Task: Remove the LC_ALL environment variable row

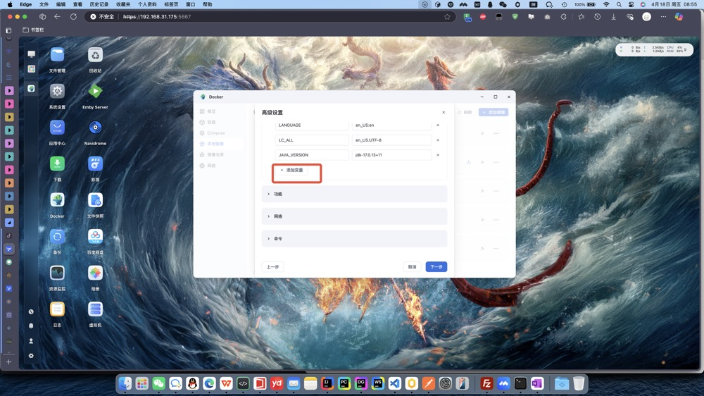Action: pos(438,140)
